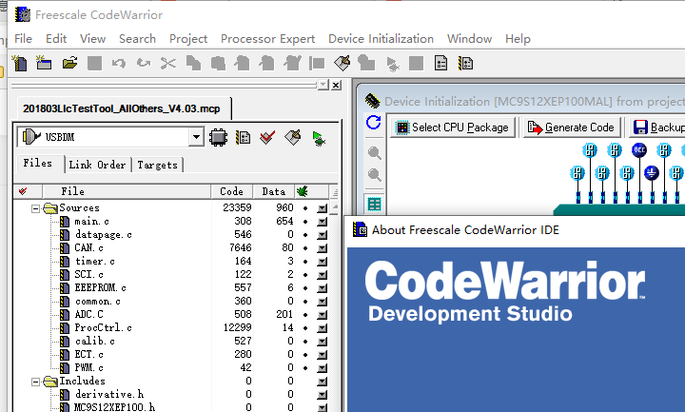The height and width of the screenshot is (412, 685).
Task: Toggle debug dot for ProcCtrl.c
Action: click(303, 328)
